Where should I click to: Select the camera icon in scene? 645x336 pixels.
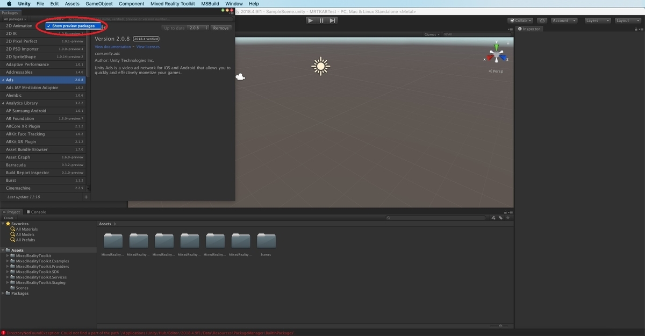240,77
